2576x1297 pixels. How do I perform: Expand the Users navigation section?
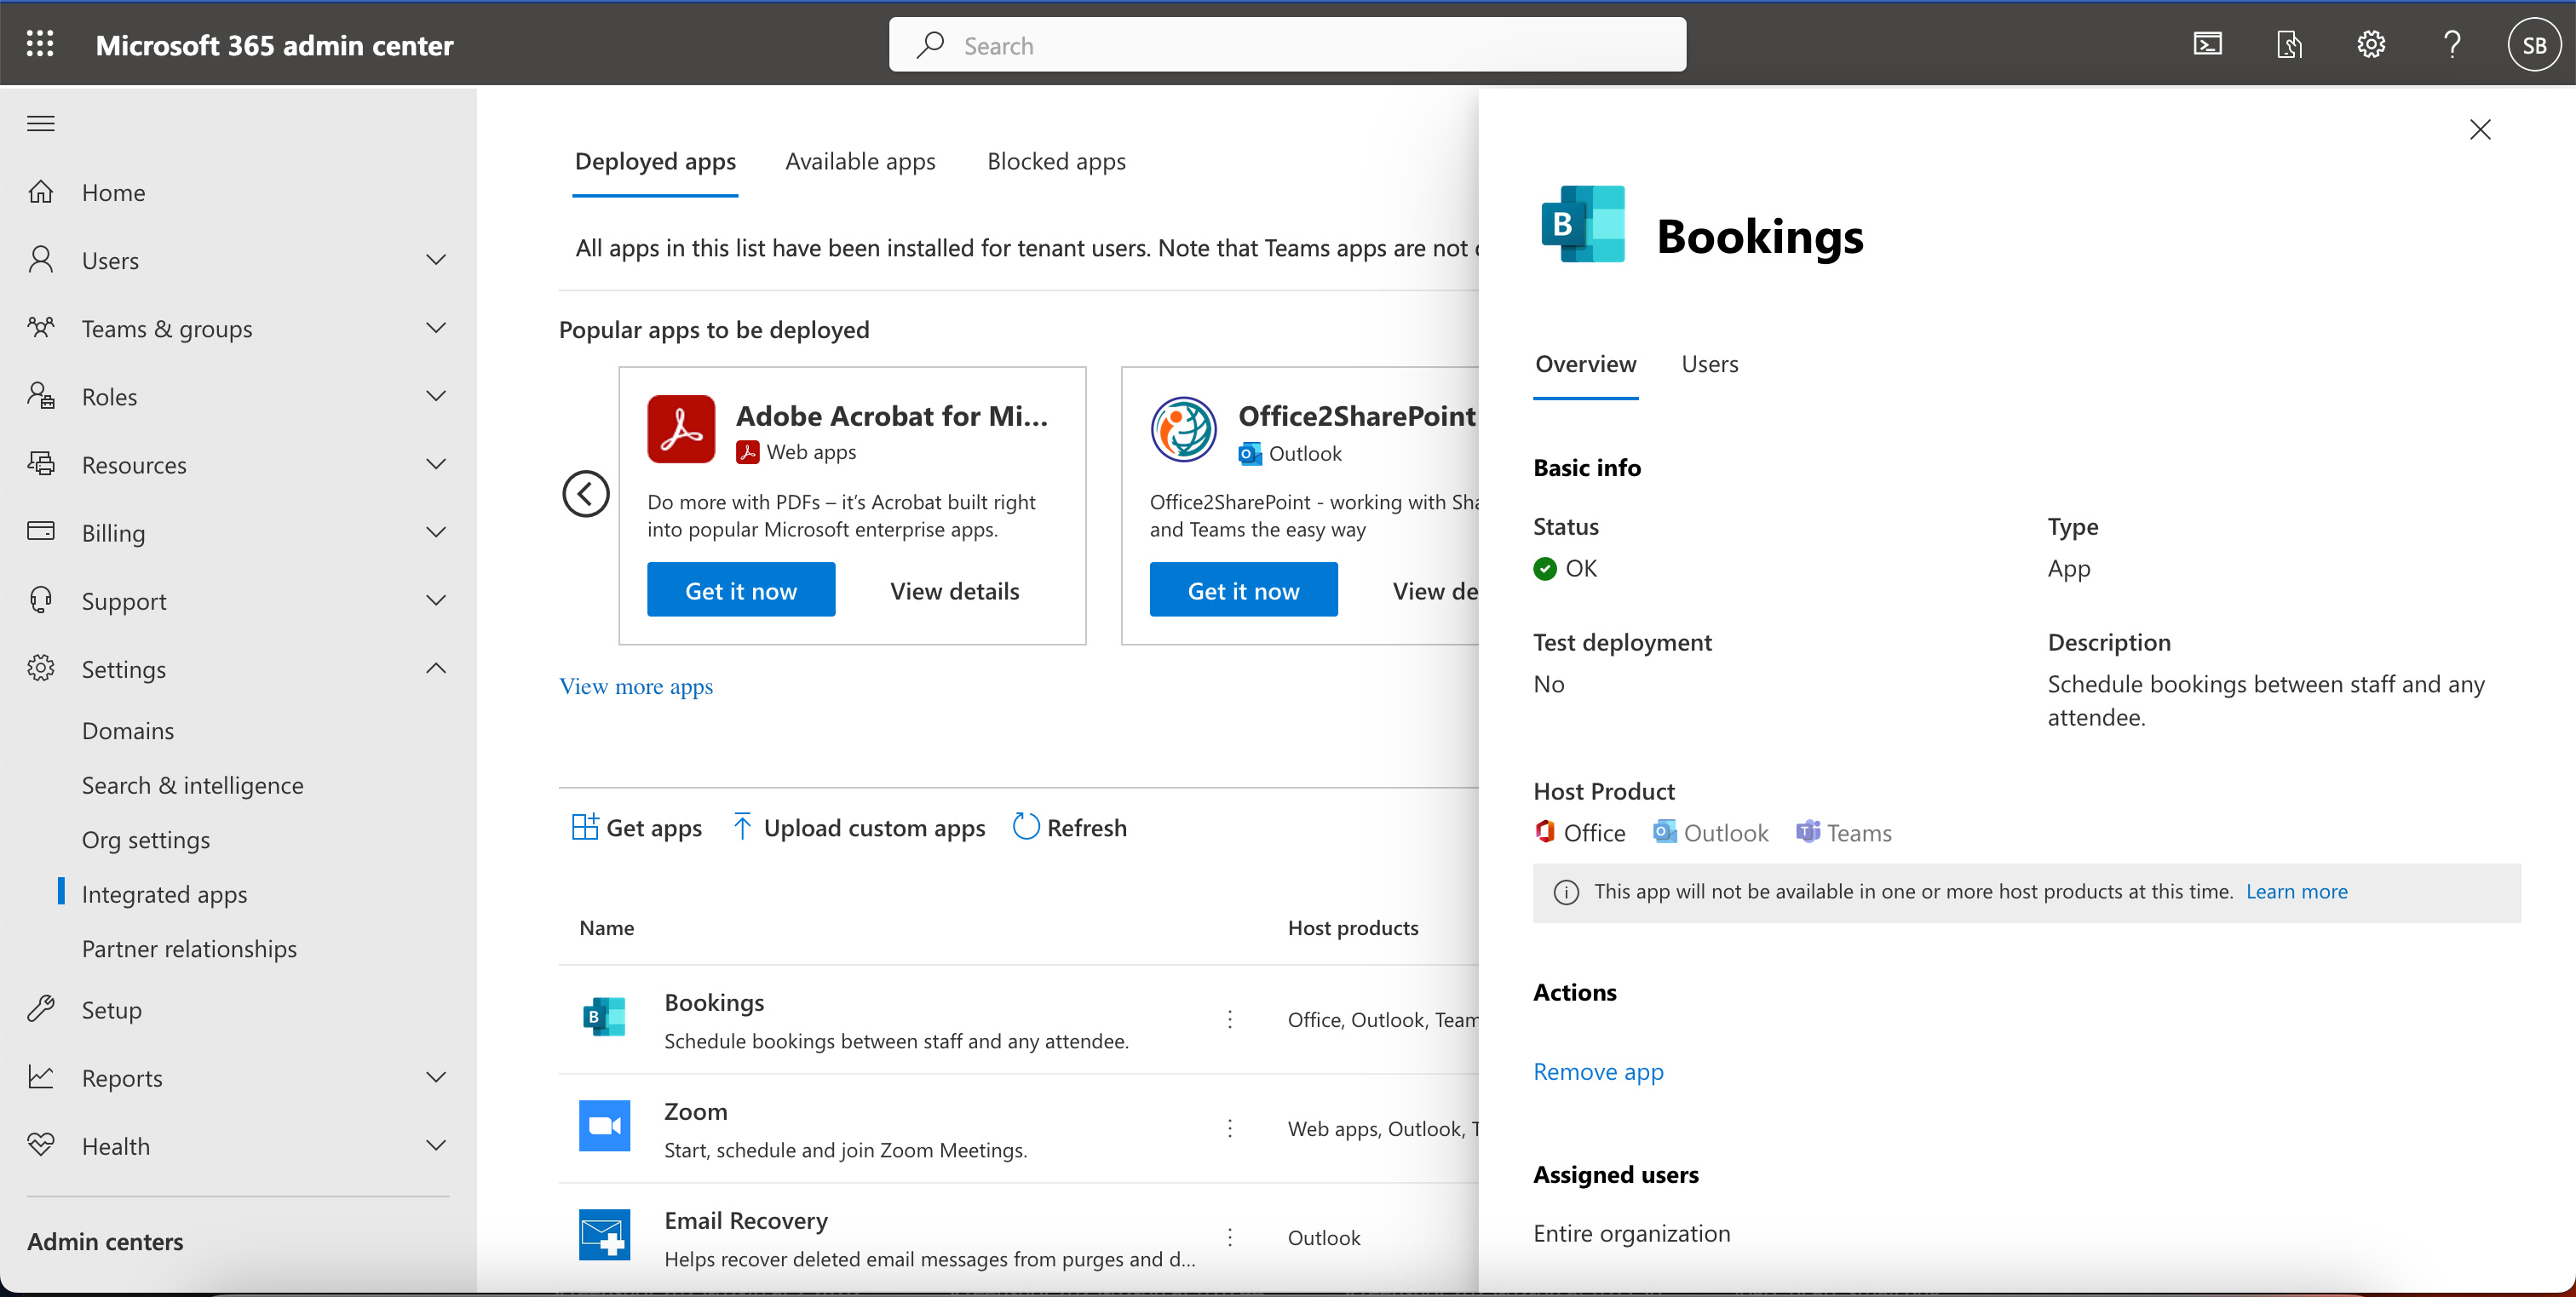[436, 260]
